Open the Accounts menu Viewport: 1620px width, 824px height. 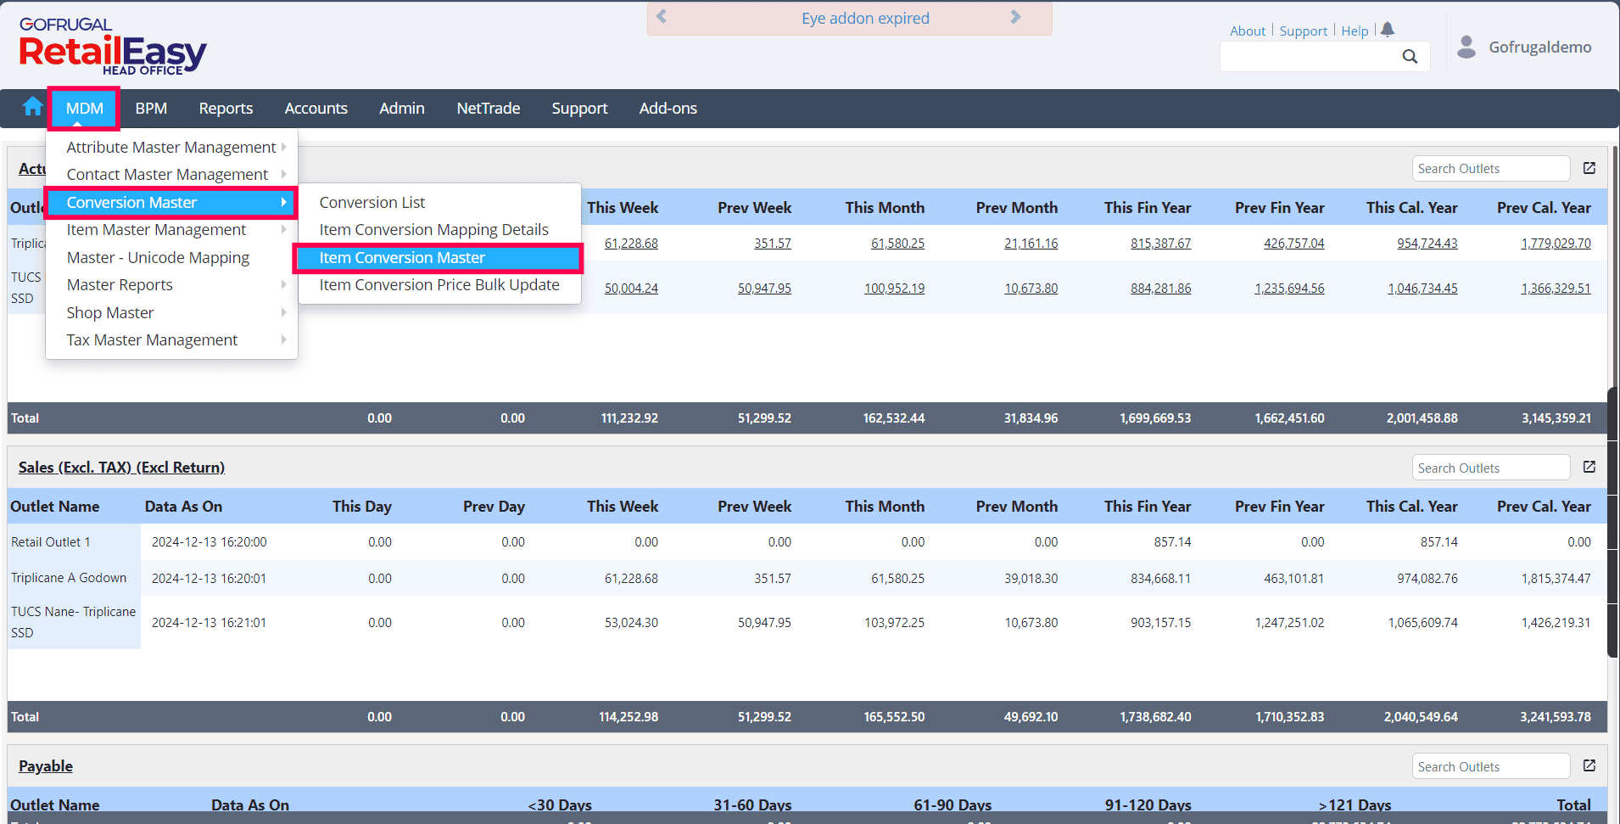(x=316, y=109)
